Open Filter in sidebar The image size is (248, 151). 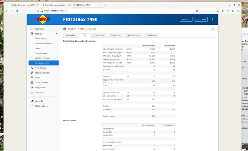[37, 49]
